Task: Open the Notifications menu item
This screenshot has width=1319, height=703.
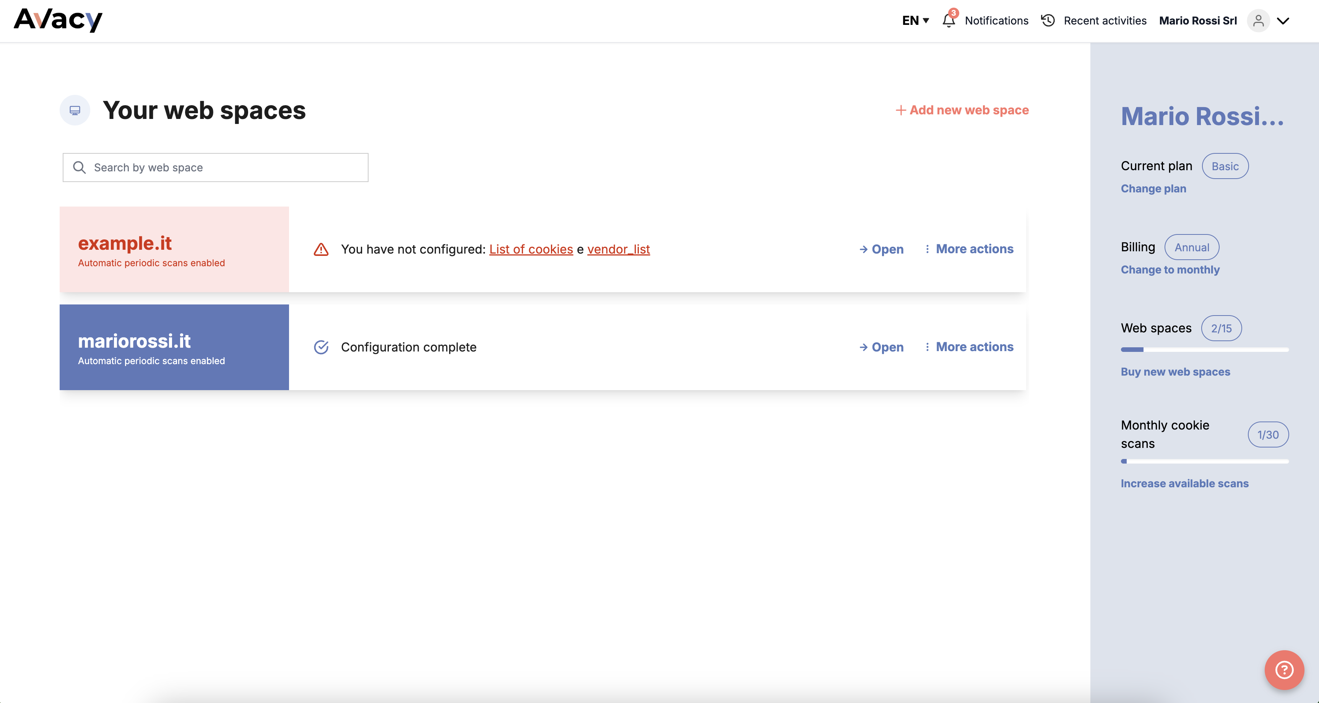Action: [996, 21]
